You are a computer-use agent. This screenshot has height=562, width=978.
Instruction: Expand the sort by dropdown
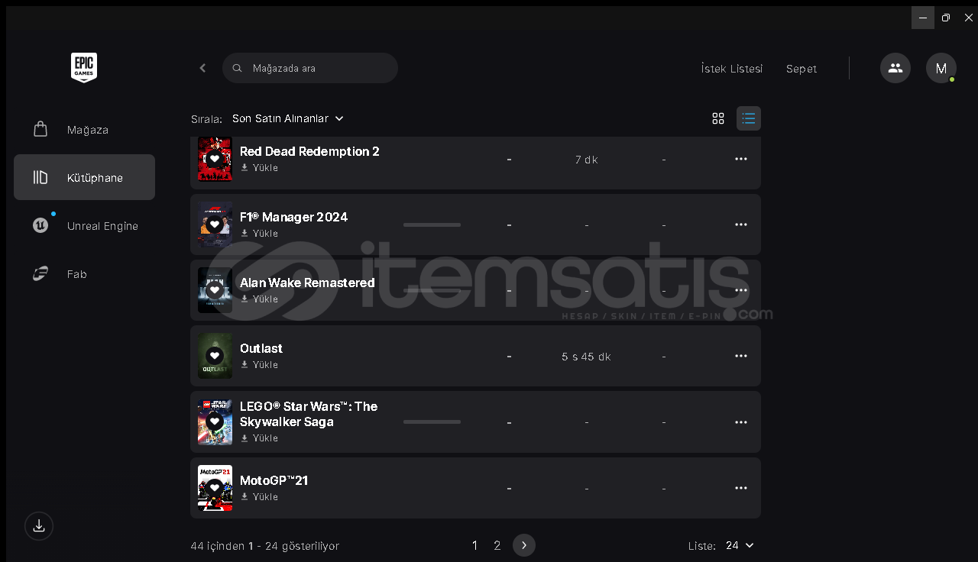coord(288,118)
